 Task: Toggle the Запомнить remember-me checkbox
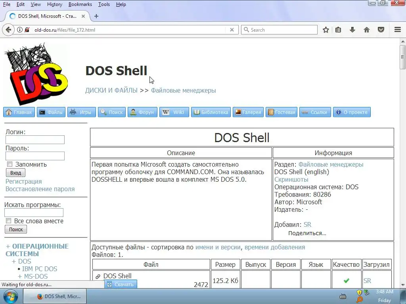point(10,164)
